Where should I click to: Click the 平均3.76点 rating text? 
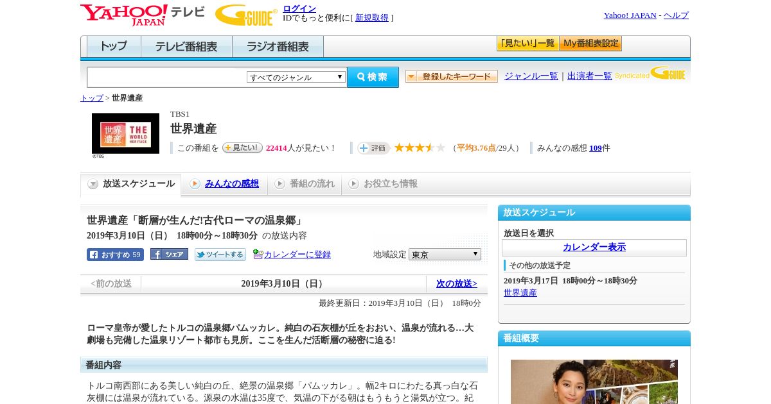pos(476,148)
